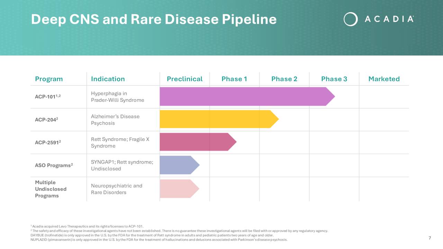Viewport: 443px width, 249px height.
Task: Click "Alzheimer's Disease Psychosis" indication
Action: pyautogui.click(x=115, y=120)
